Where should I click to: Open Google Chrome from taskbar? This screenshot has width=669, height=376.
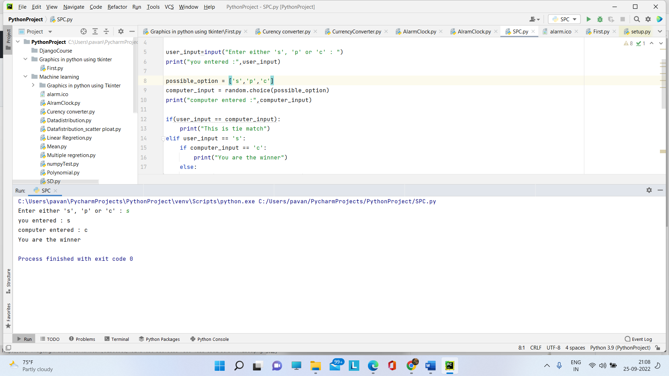(x=411, y=366)
